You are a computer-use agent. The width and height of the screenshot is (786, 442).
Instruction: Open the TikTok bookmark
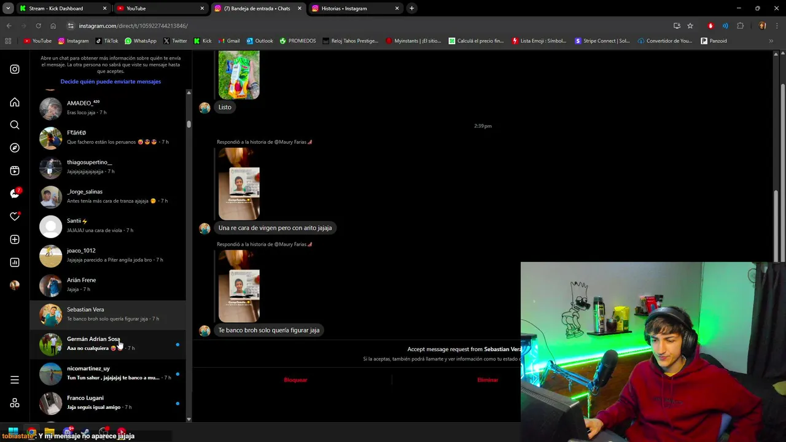pyautogui.click(x=107, y=41)
